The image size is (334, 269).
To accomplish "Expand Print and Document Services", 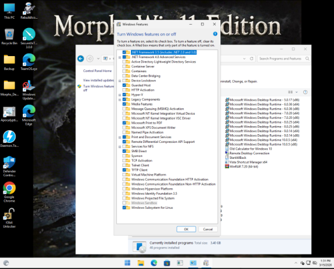I will pos(120,137).
